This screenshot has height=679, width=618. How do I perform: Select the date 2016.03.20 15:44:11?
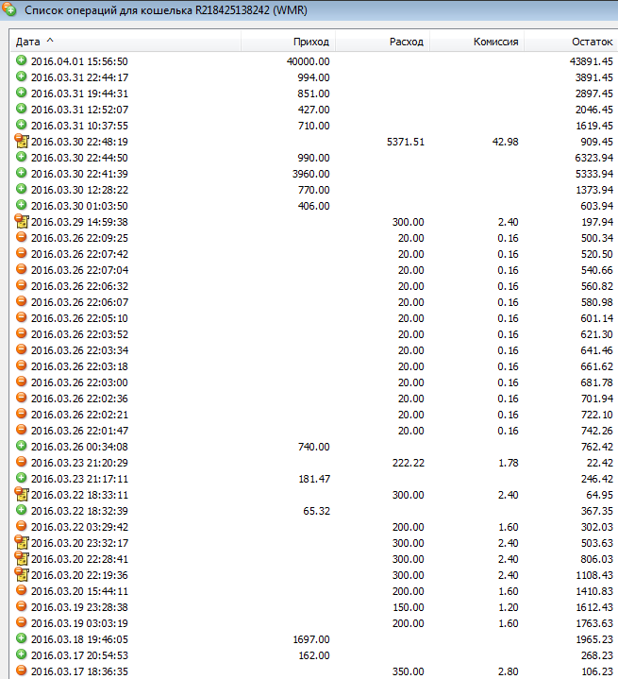pyautogui.click(x=79, y=591)
